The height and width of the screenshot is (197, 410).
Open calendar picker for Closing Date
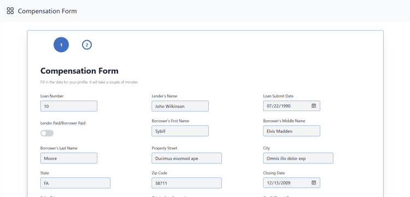coord(314,183)
